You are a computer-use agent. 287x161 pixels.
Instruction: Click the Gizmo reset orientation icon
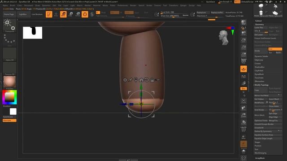pyautogui.click(x=147, y=80)
